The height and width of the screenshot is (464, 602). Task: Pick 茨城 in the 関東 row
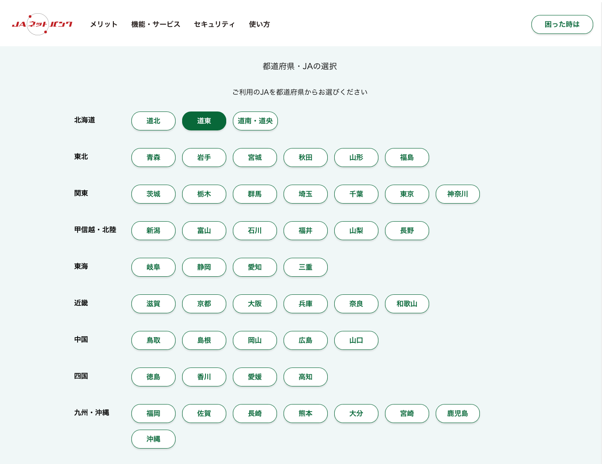[153, 194]
